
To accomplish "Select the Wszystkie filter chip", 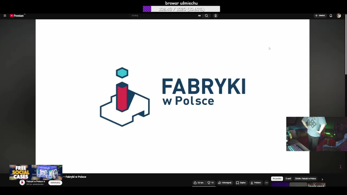I will point(277,179).
